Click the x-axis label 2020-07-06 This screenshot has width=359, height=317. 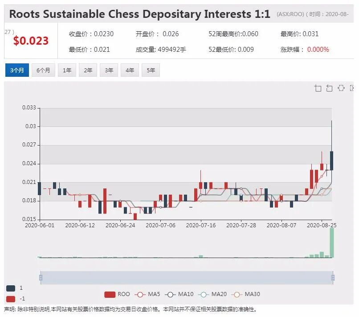160,225
